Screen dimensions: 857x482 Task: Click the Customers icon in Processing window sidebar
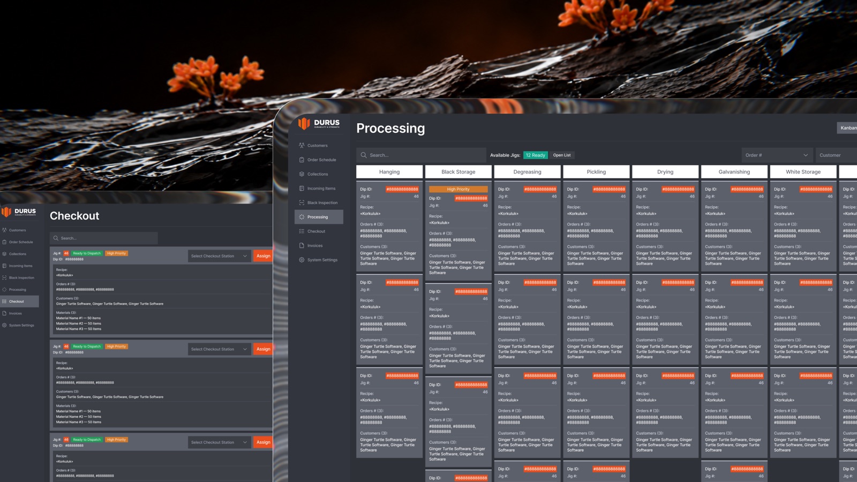click(x=302, y=146)
